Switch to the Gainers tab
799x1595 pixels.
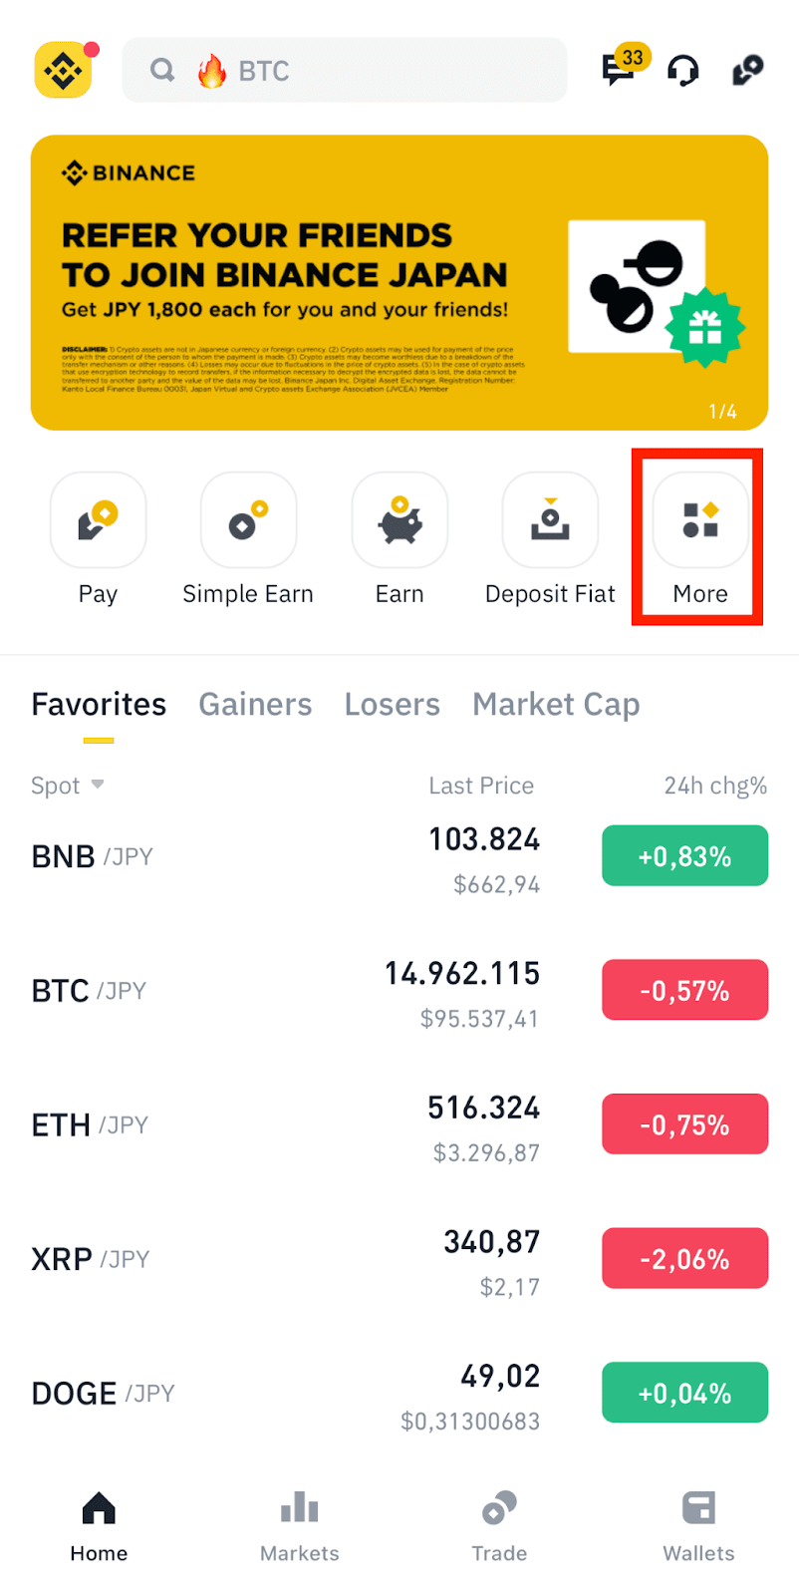[255, 704]
